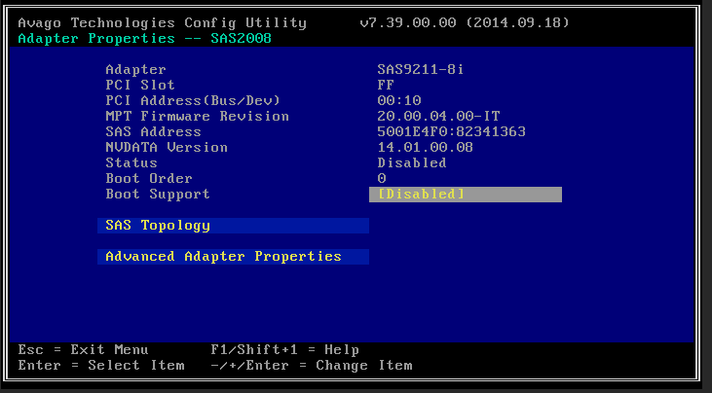
Task: Click the PCI Slot value FF
Action: [386, 86]
